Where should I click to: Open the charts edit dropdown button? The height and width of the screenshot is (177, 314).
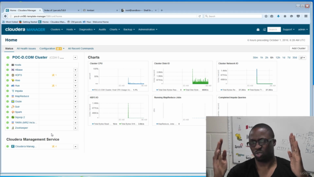[x=302, y=58]
